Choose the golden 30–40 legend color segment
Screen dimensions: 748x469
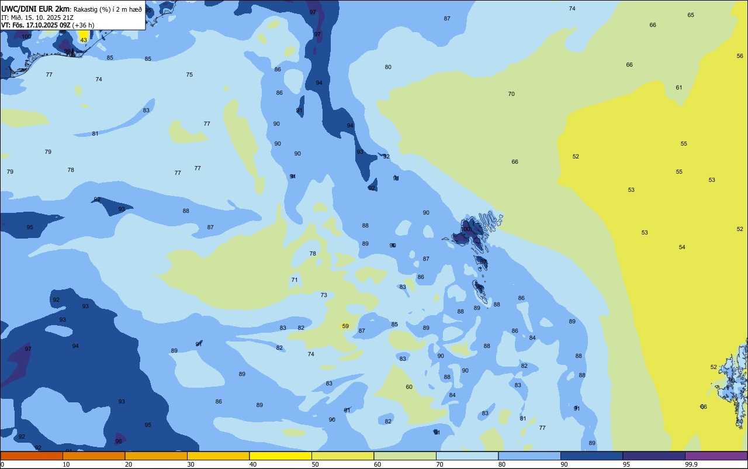218,456
